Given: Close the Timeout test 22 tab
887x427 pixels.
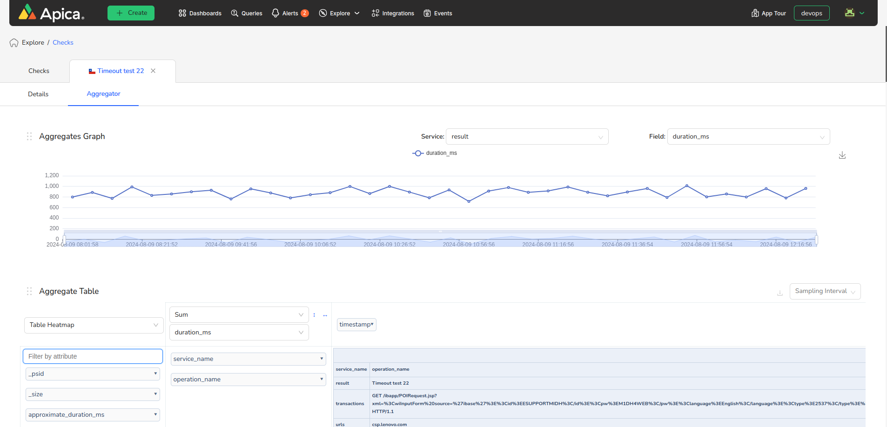Looking at the screenshot, I should coord(153,71).
